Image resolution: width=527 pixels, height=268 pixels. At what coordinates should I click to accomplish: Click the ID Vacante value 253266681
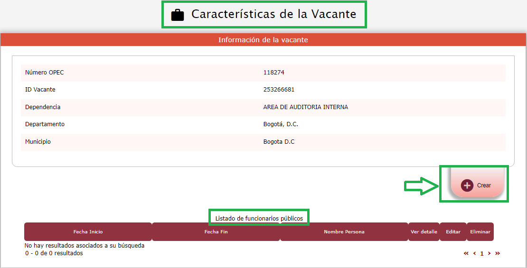coord(279,90)
